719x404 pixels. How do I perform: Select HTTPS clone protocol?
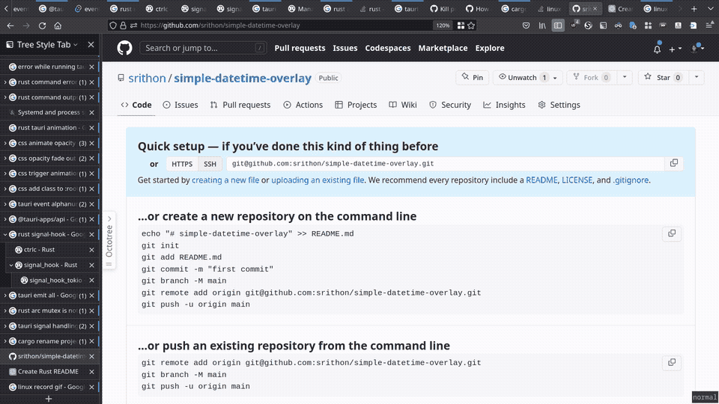[x=182, y=164]
